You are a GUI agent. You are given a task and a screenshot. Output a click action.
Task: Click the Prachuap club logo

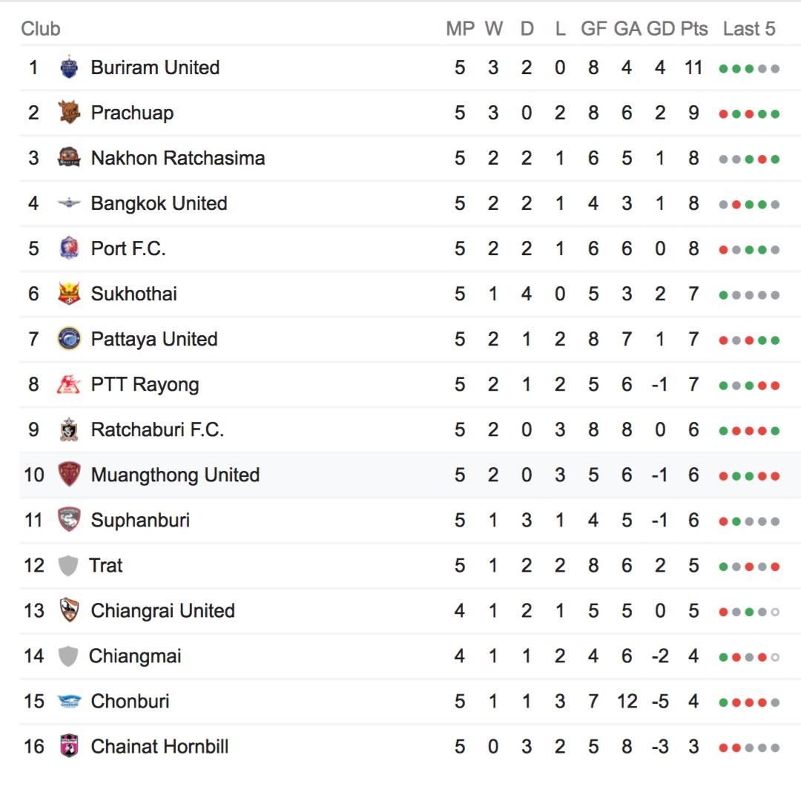coord(69,113)
